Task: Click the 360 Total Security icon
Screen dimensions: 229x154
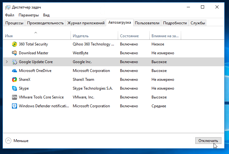Action: coord(14,44)
